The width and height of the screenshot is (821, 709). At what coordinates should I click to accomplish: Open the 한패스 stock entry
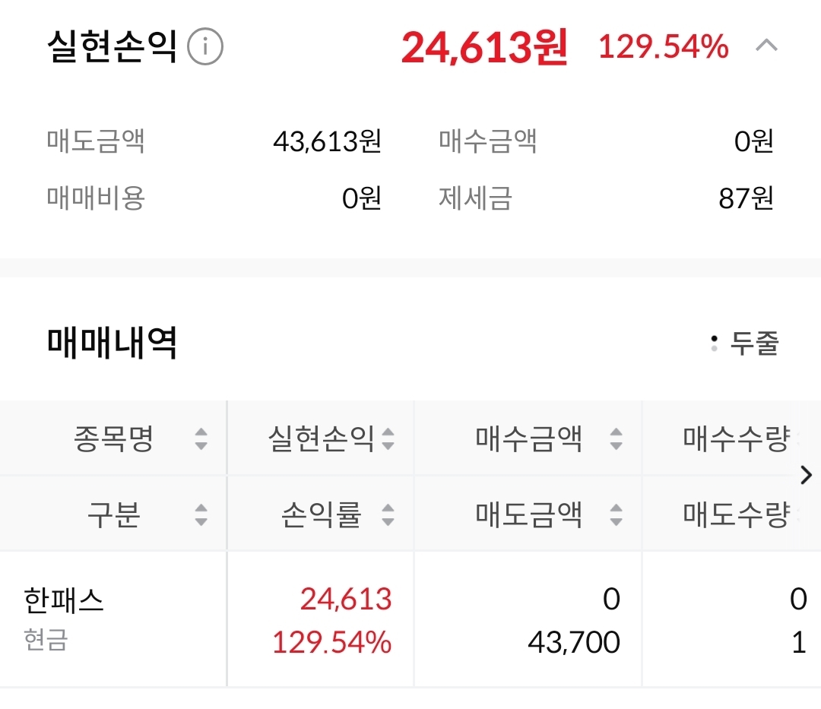point(64,600)
